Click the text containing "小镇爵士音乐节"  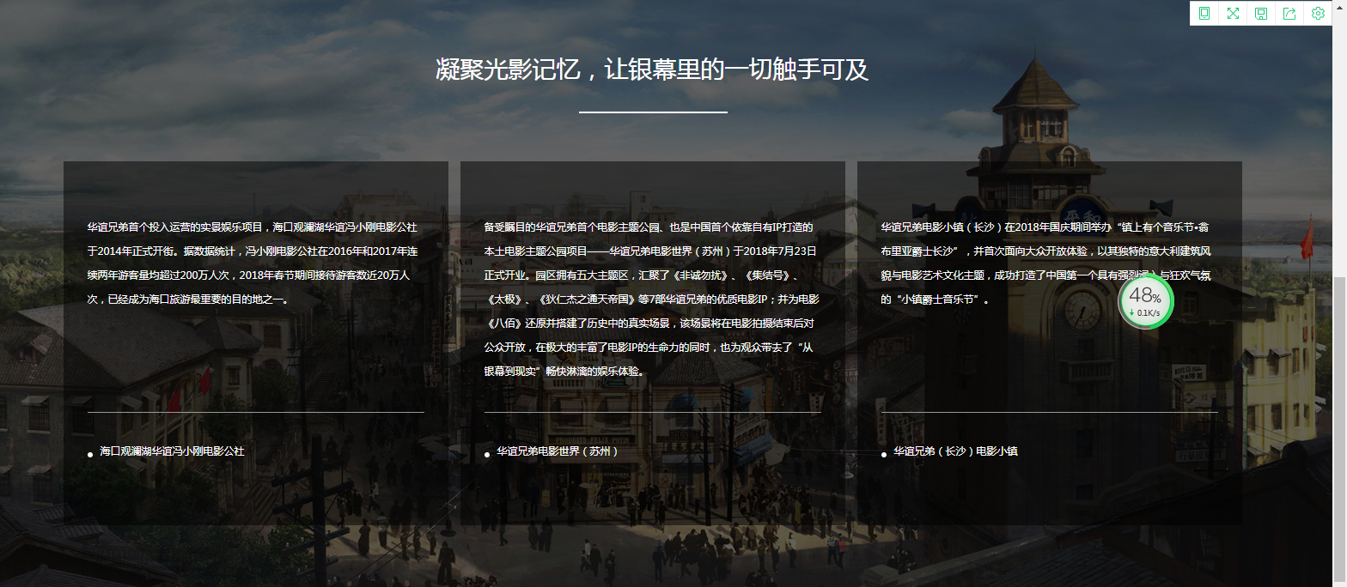[936, 300]
